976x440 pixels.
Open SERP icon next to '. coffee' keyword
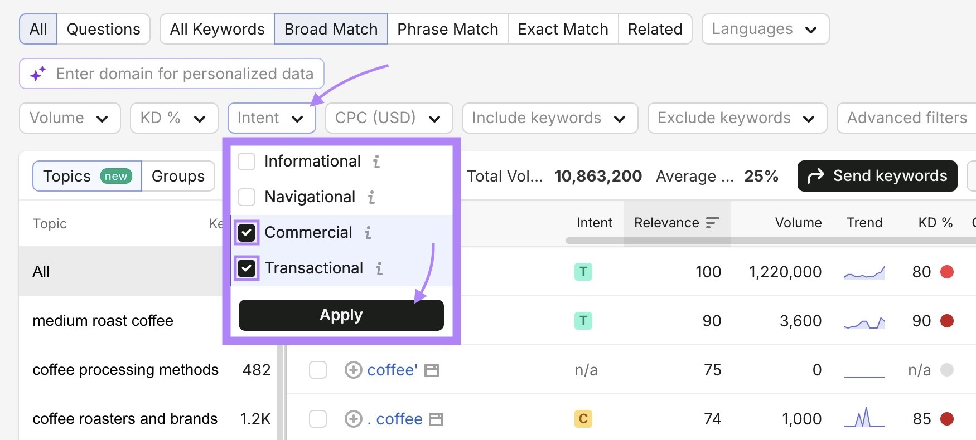point(436,419)
